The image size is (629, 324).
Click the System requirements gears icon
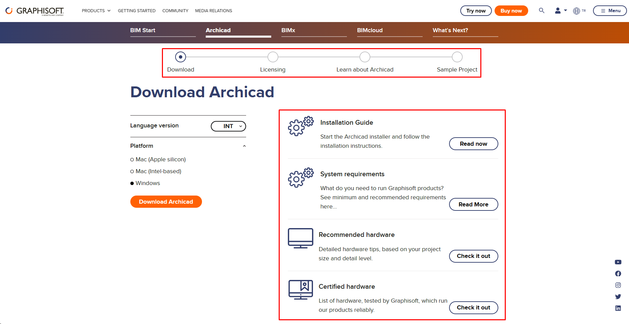pos(301,178)
